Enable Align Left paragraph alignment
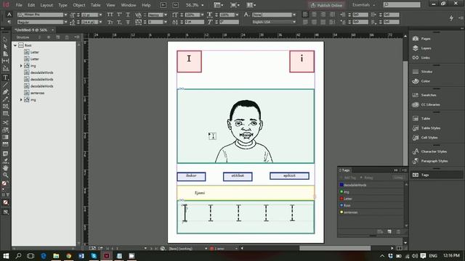The image size is (465, 261). [x=305, y=14]
